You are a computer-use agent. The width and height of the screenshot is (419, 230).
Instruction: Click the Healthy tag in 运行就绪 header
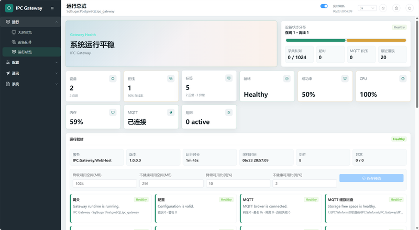pyautogui.click(x=399, y=139)
